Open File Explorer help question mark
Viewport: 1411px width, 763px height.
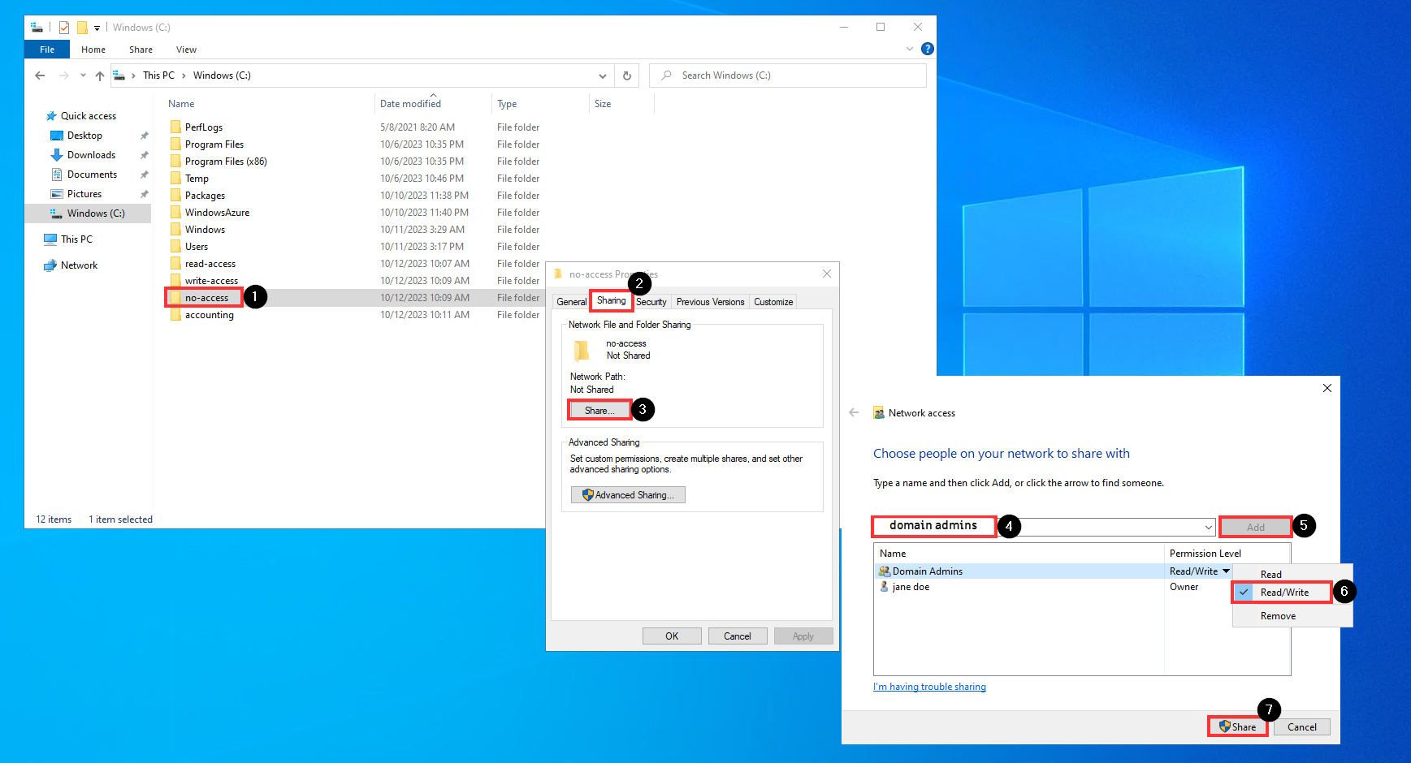(928, 49)
